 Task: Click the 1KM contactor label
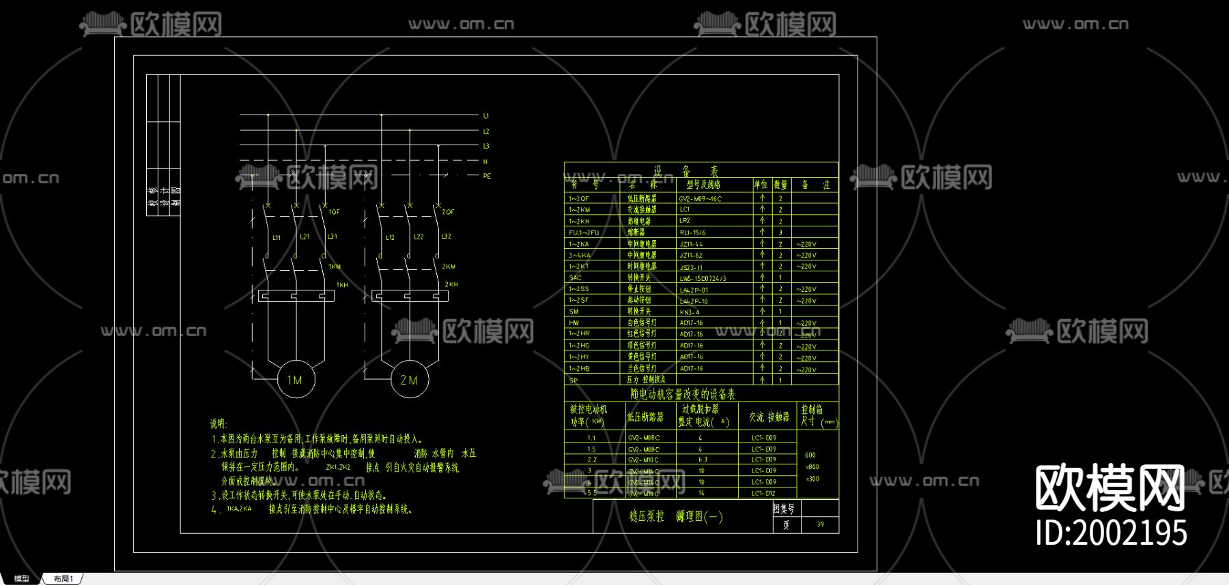point(335,267)
